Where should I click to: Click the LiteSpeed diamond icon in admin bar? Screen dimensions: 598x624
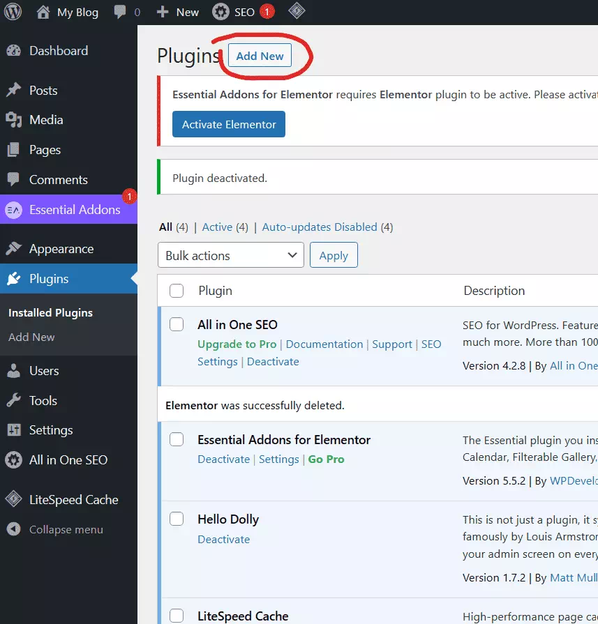(x=297, y=11)
